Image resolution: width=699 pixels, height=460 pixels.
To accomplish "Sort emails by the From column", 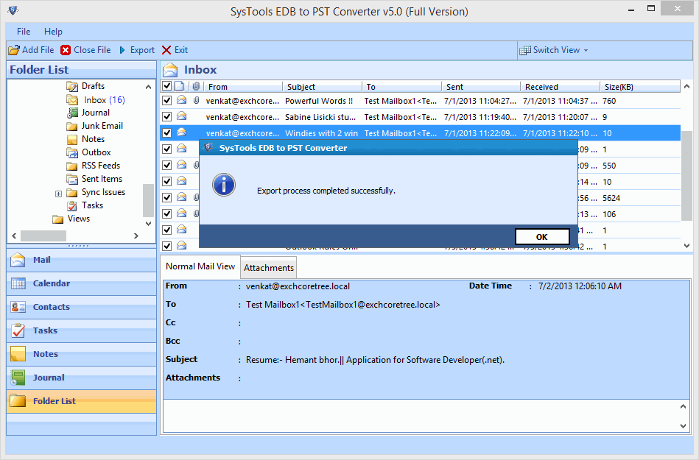I will click(x=243, y=86).
